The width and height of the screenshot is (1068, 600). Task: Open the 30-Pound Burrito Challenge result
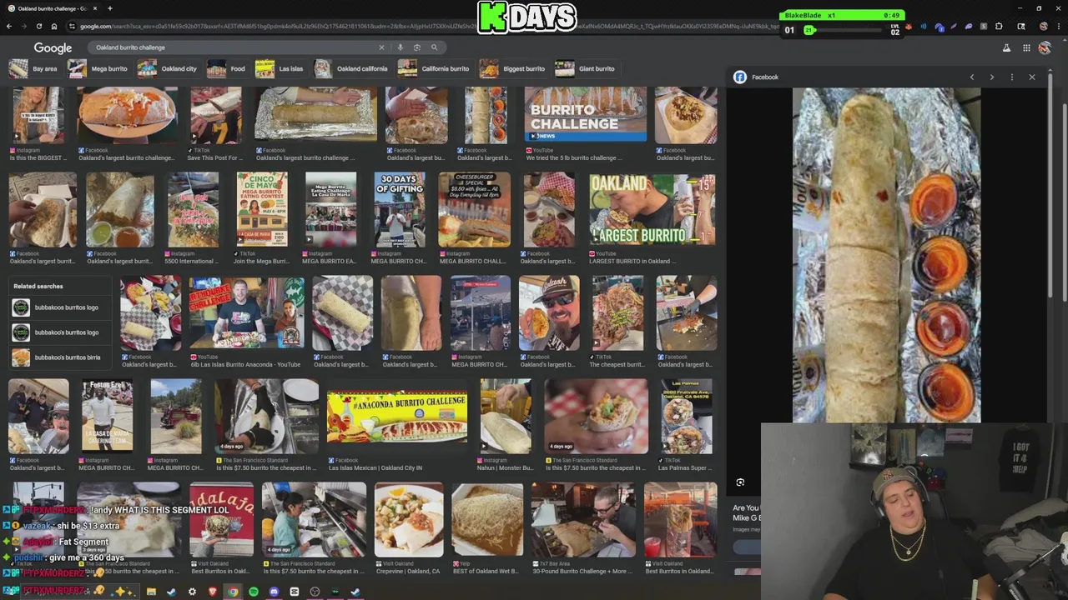(582, 520)
